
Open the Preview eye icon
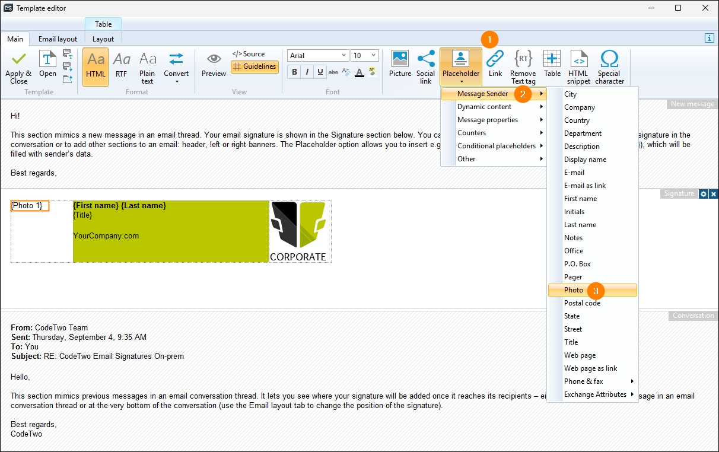pyautogui.click(x=214, y=59)
